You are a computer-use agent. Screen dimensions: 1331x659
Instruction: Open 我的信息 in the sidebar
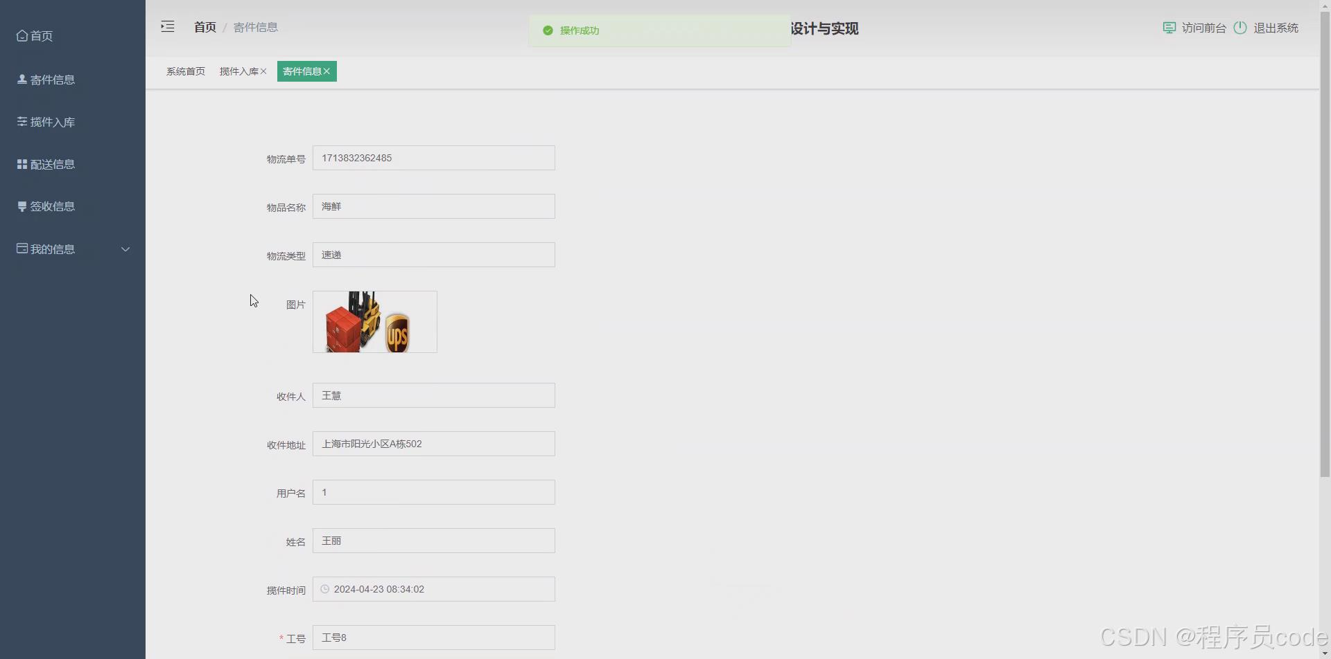(73, 249)
